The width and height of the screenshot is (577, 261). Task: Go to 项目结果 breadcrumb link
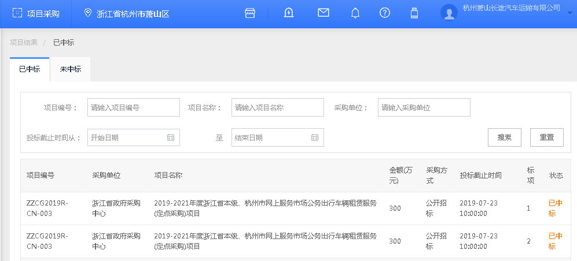(24, 42)
